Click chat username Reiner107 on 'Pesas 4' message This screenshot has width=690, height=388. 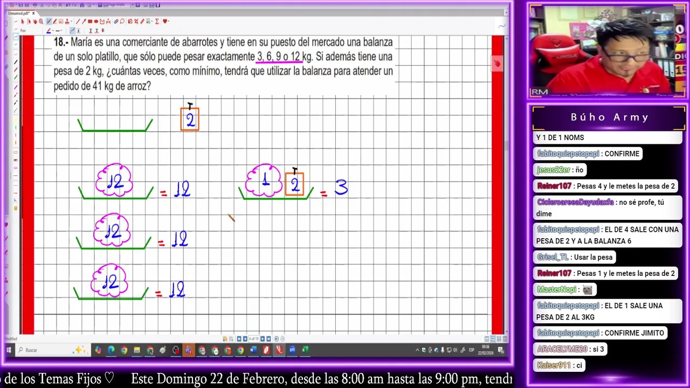554,186
